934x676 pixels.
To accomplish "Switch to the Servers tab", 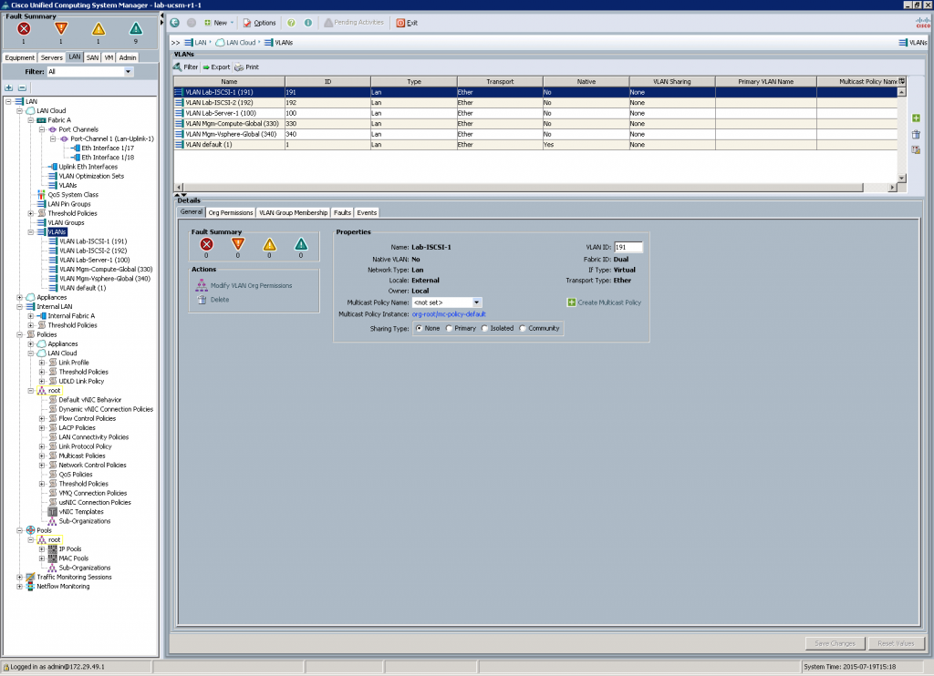I will (51, 57).
